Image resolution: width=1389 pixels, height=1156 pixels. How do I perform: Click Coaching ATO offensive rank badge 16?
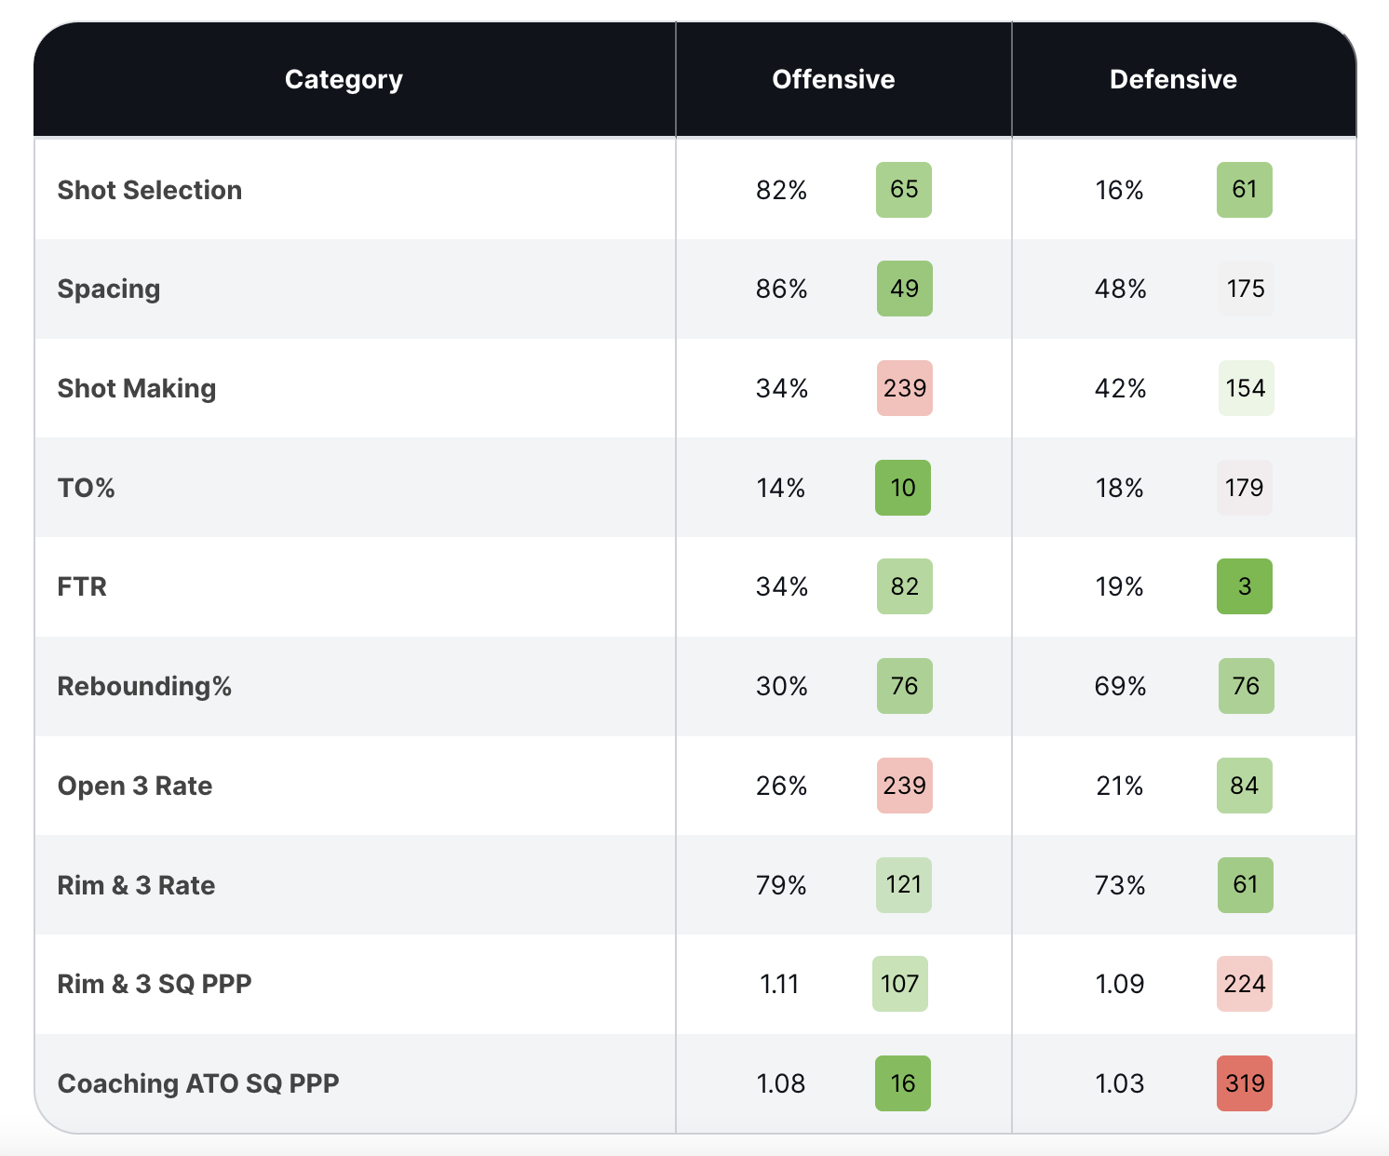(x=903, y=1083)
